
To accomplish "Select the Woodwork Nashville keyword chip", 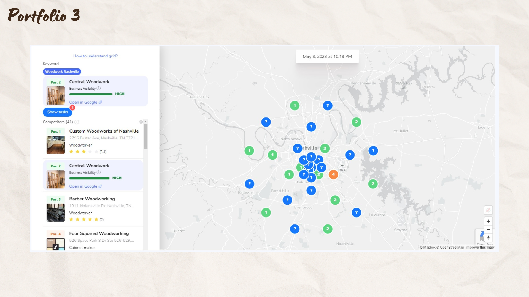I will click(62, 71).
